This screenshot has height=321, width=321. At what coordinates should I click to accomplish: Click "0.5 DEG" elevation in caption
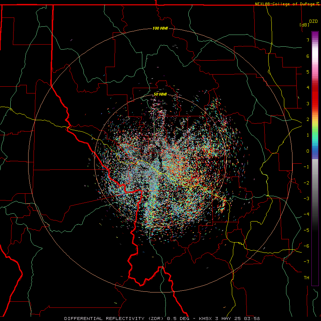coord(178,319)
